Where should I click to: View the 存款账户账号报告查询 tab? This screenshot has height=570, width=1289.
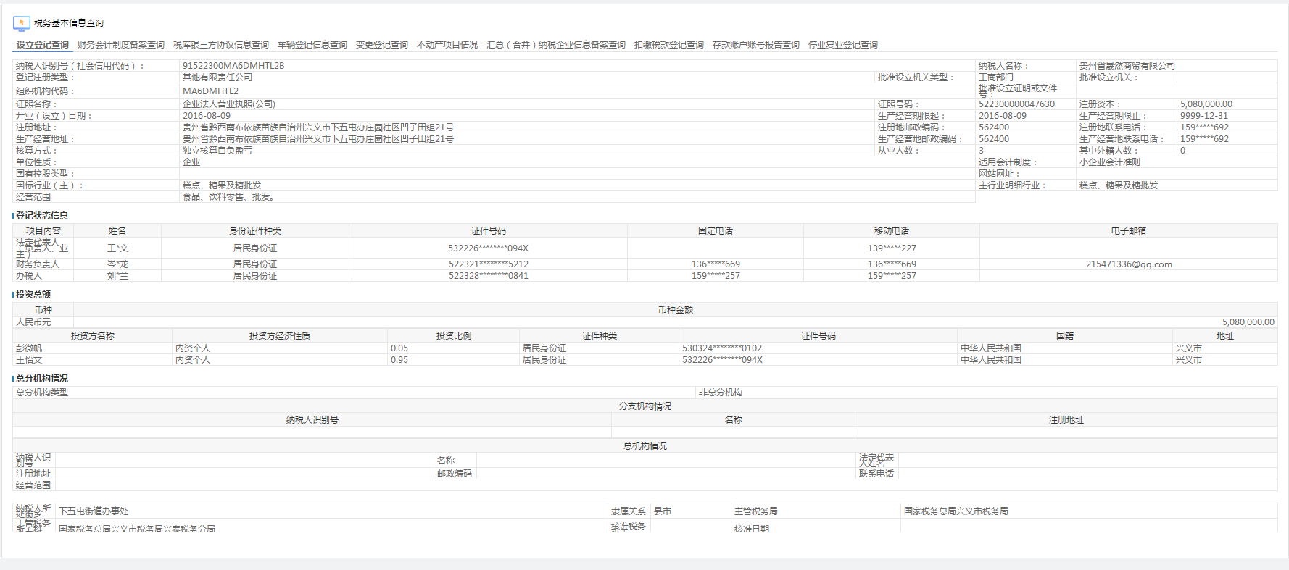point(756,45)
